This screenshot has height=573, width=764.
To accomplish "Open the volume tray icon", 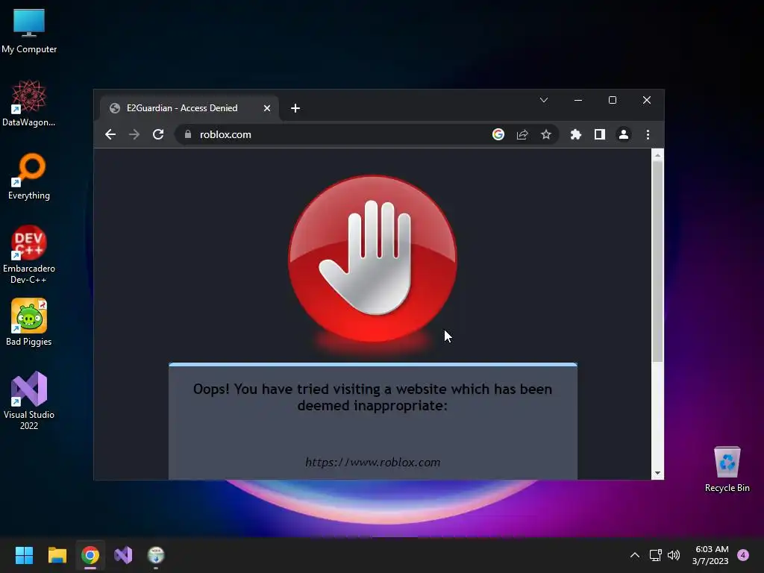I will coord(674,555).
